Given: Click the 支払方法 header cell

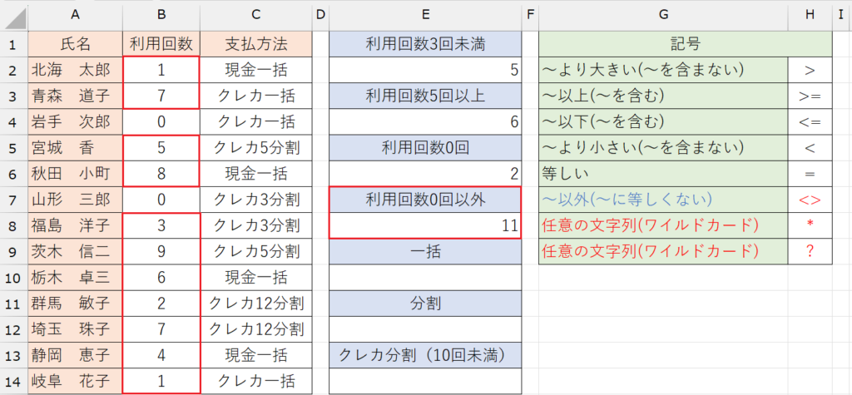Looking at the screenshot, I should [256, 43].
